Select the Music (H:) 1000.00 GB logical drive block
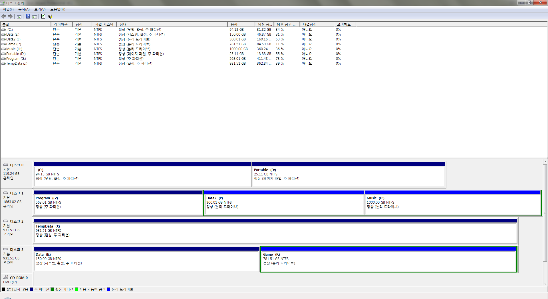The height and width of the screenshot is (299, 548). 452,203
